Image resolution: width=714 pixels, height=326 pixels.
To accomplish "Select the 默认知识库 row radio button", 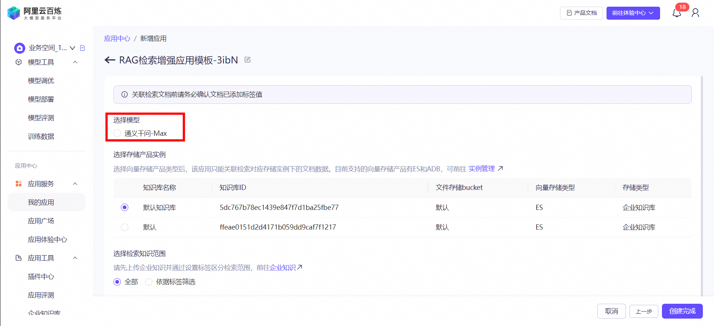I will click(x=125, y=207).
